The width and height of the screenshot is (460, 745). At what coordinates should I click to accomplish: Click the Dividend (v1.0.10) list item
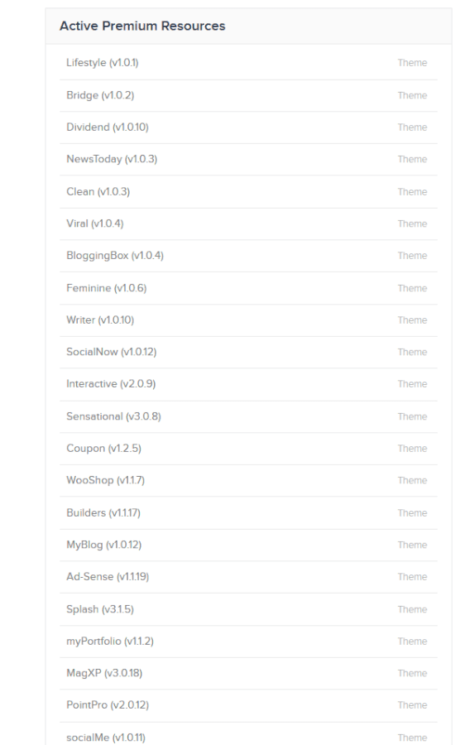pyautogui.click(x=248, y=127)
